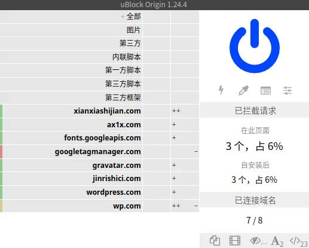Viewport: 309px width, 248px height.
Task: Click the global rule cell for gravatar.com
Action: tap(157, 165)
